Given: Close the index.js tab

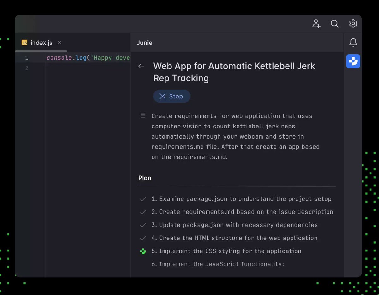Looking at the screenshot, I should (x=59, y=42).
